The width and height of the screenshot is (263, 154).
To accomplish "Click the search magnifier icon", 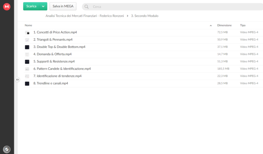I will pyautogui.click(x=86, y=7).
